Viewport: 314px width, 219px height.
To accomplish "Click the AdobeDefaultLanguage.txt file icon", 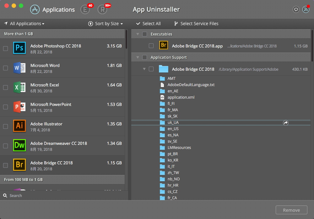I will 162,85.
